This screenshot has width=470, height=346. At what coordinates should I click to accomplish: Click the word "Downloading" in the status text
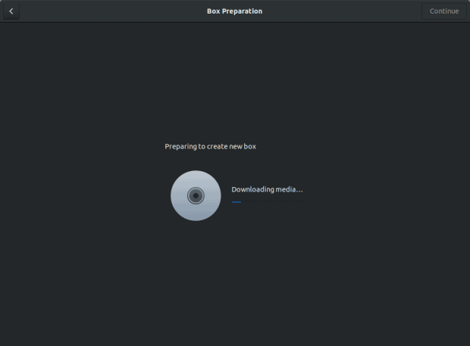point(252,189)
